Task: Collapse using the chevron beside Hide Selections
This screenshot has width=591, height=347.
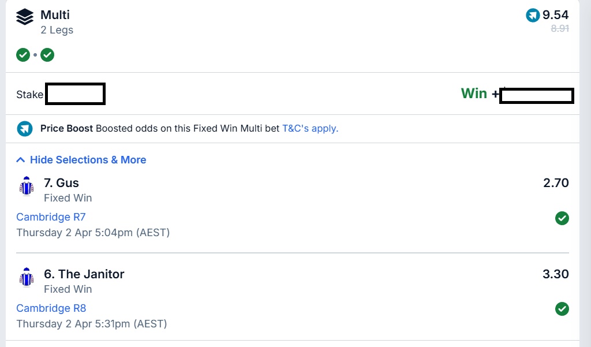Action: pos(21,160)
